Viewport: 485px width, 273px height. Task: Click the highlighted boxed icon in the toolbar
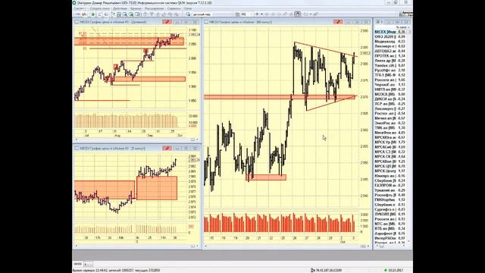tap(298, 14)
